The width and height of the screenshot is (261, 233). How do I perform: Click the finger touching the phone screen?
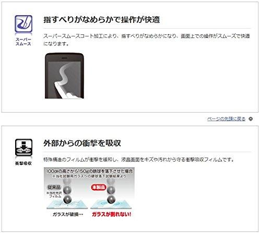point(67,91)
